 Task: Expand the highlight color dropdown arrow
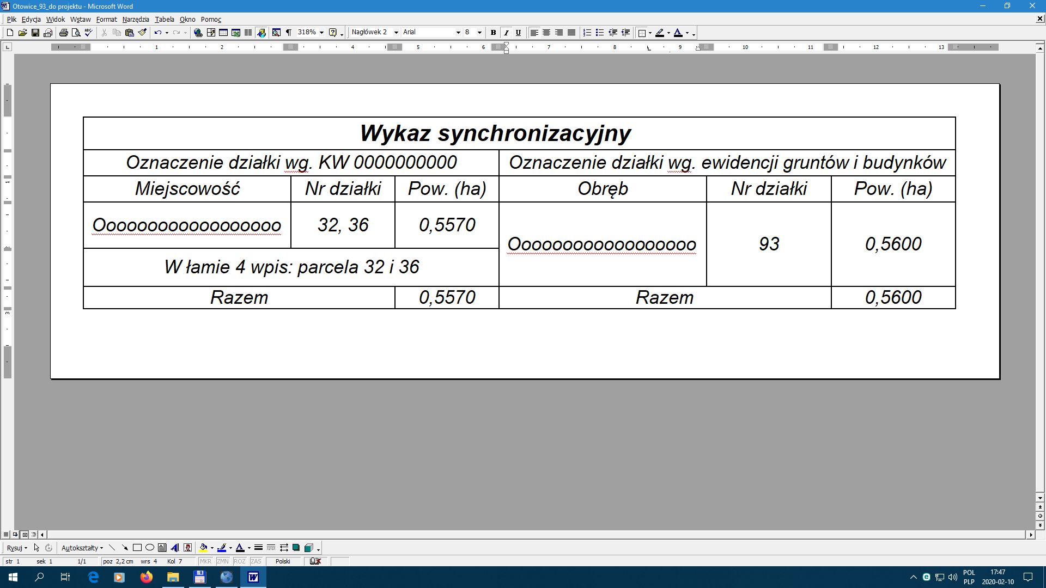point(668,33)
